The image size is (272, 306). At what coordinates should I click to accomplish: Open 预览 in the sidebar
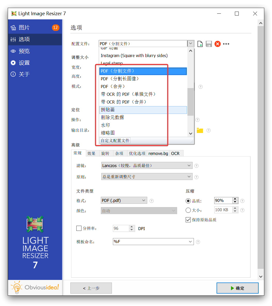pyautogui.click(x=35, y=51)
